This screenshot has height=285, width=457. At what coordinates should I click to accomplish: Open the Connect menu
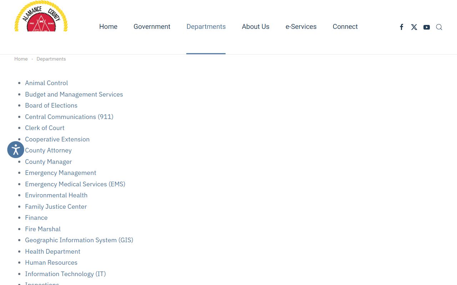[345, 27]
